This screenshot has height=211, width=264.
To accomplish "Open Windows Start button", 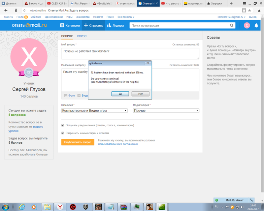I will (5, 207).
